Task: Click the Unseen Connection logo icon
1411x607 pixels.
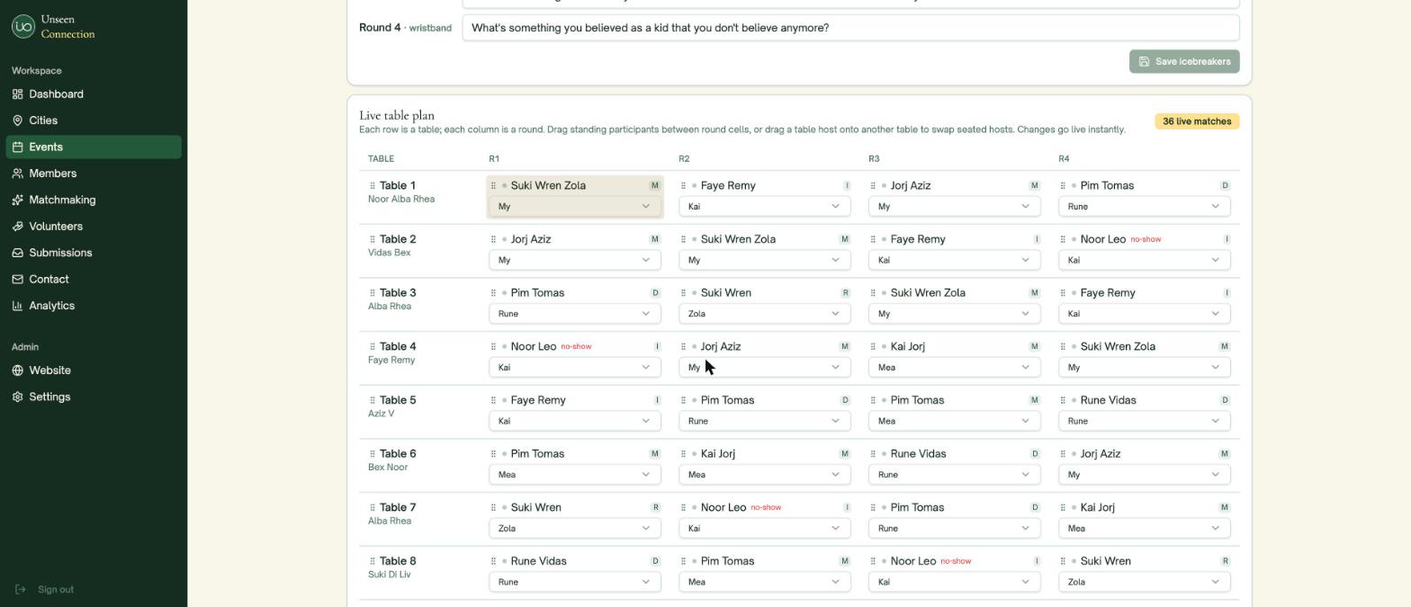Action: [x=23, y=27]
